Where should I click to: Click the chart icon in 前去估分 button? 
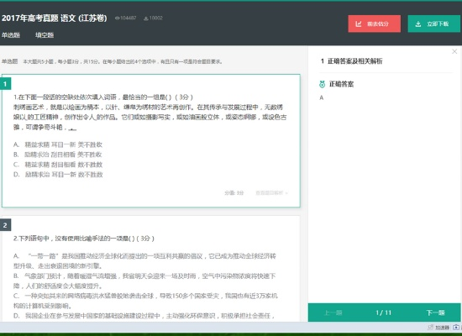[359, 24]
